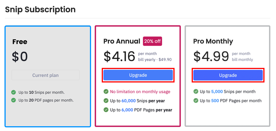Click the disabled Current plan button
Image resolution: width=276 pixels, height=131 pixels.
[46, 75]
